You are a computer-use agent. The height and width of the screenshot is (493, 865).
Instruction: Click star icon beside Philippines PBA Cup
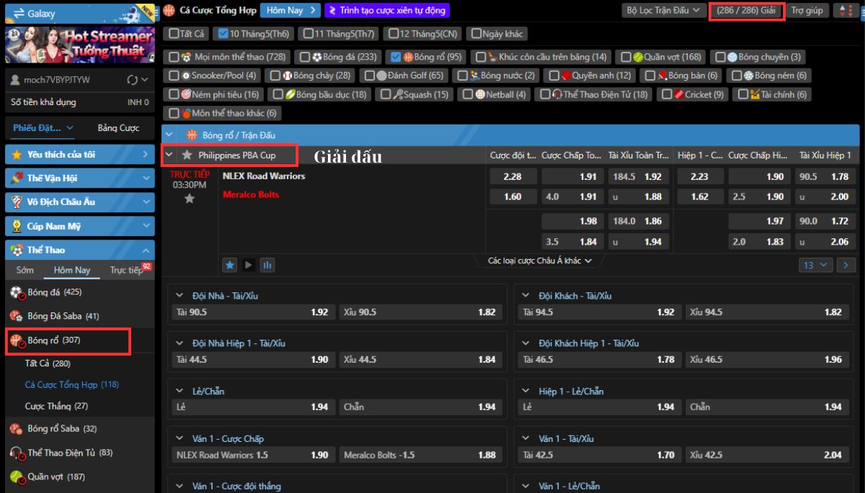(187, 155)
